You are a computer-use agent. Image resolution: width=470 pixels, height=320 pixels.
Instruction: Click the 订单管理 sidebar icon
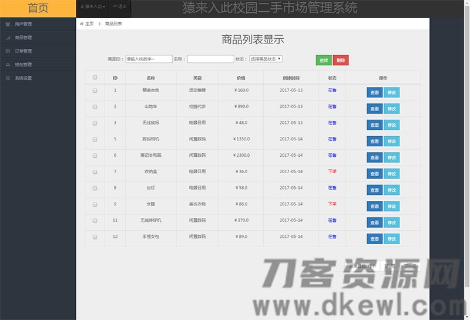(8, 51)
